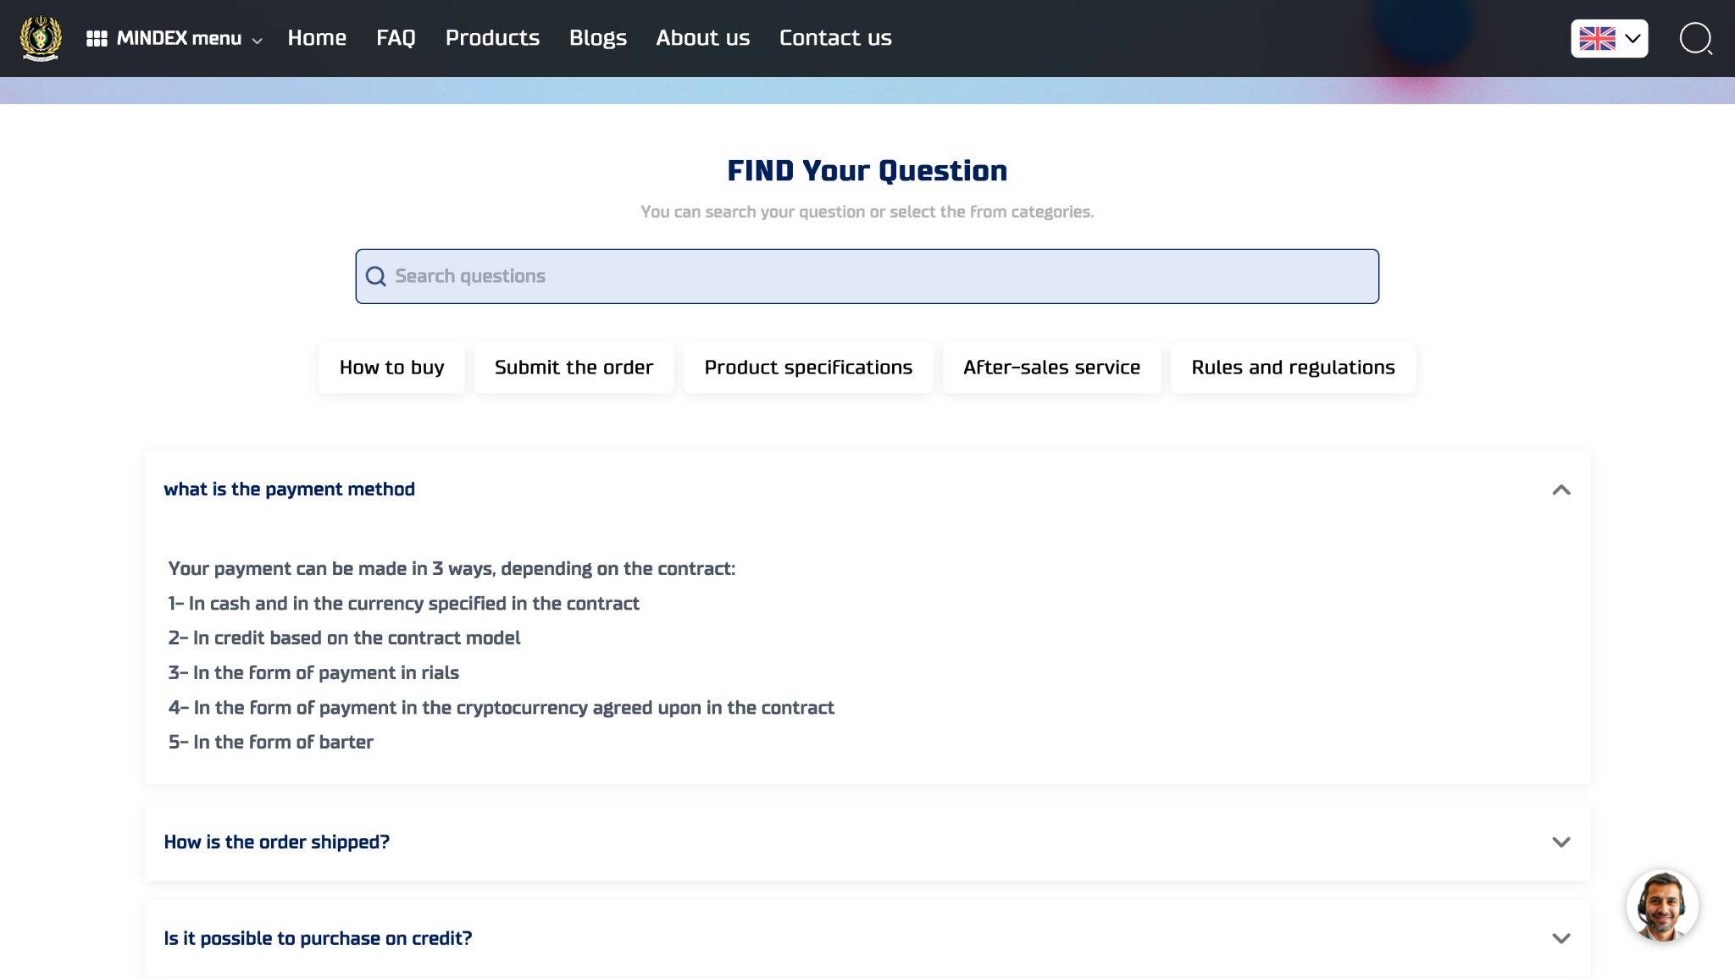1735x978 pixels.
Task: Collapse the payment method answer chevron
Action: 1560,490
